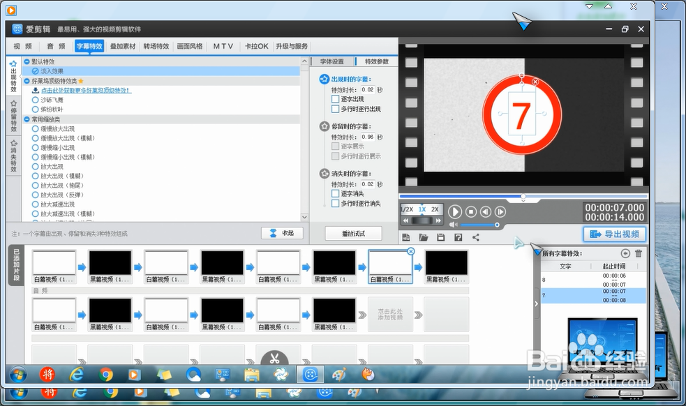Image resolution: width=686 pixels, height=406 pixels.
Task: Delete the subtitle using red X handle
Action: click(x=535, y=82)
